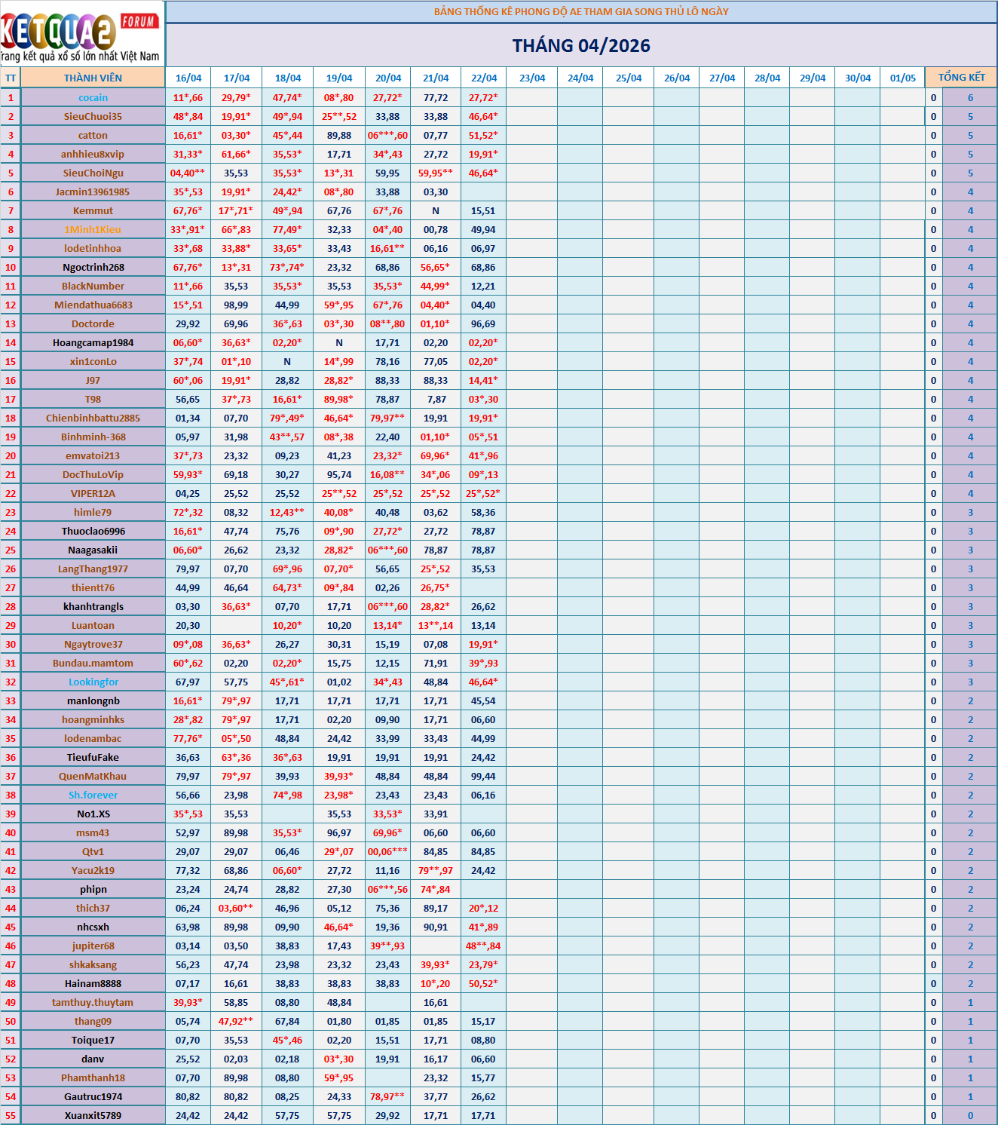Select member Hainam8888
The image size is (998, 1125).
point(93,983)
